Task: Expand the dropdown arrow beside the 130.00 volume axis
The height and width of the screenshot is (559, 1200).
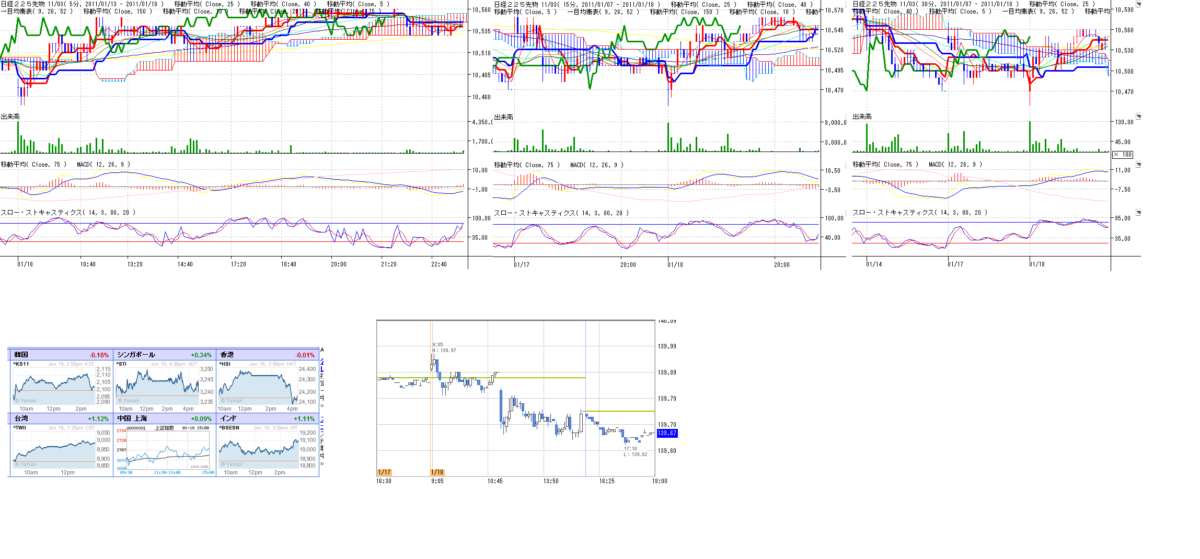Action: coord(1138,117)
